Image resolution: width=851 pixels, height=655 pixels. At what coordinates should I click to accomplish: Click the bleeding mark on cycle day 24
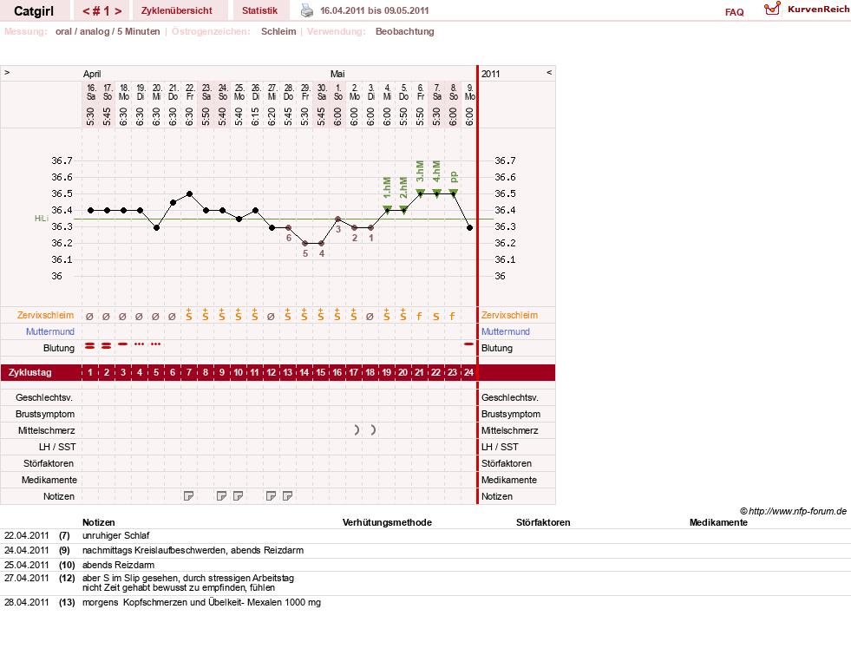click(x=469, y=344)
